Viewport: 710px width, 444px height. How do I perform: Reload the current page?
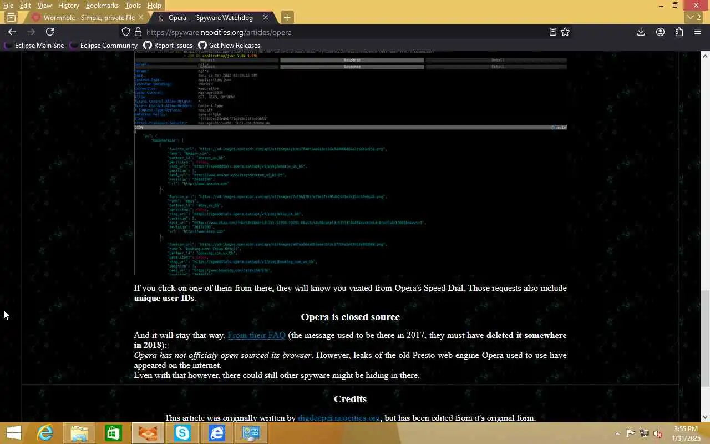click(50, 32)
